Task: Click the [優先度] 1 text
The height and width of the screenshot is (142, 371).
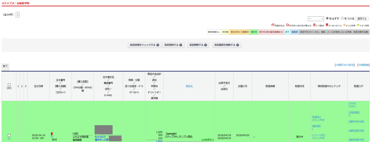Action: click(x=316, y=128)
